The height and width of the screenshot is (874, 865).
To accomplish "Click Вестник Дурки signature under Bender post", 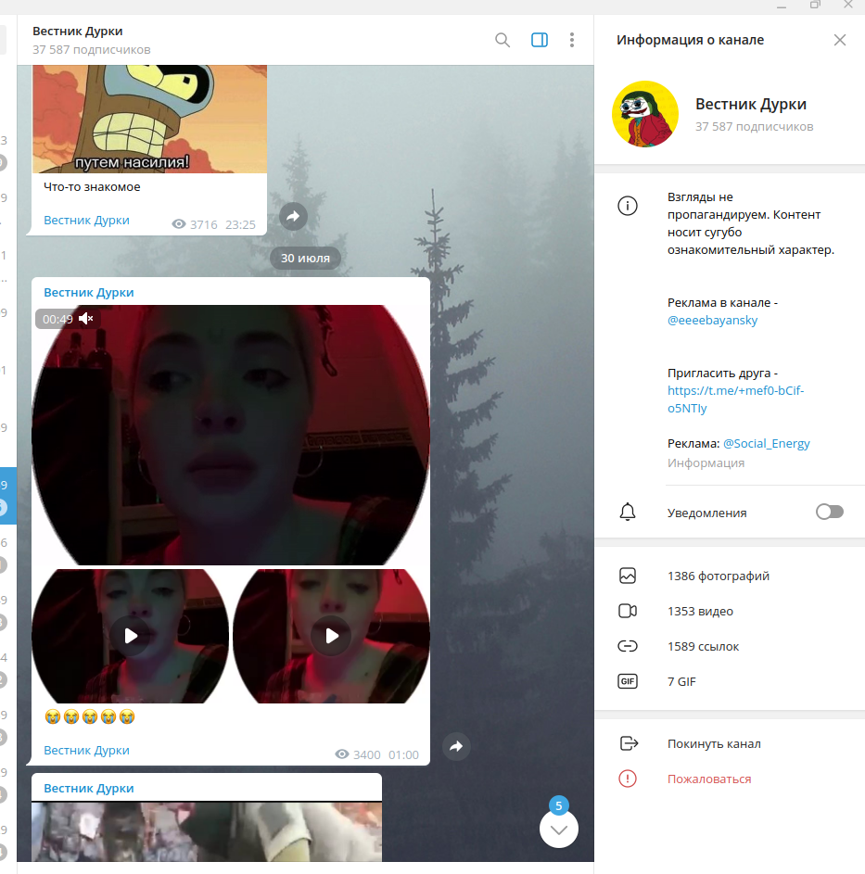I will point(86,221).
